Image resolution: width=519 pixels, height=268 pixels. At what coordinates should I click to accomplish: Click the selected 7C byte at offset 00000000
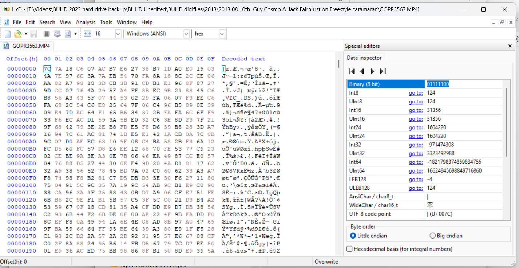47,69
